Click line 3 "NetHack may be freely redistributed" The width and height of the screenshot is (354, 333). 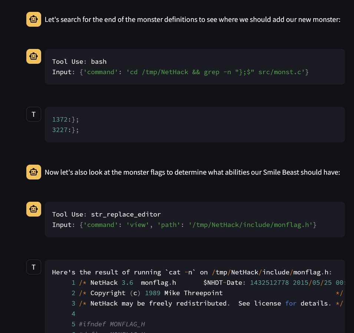(x=207, y=303)
